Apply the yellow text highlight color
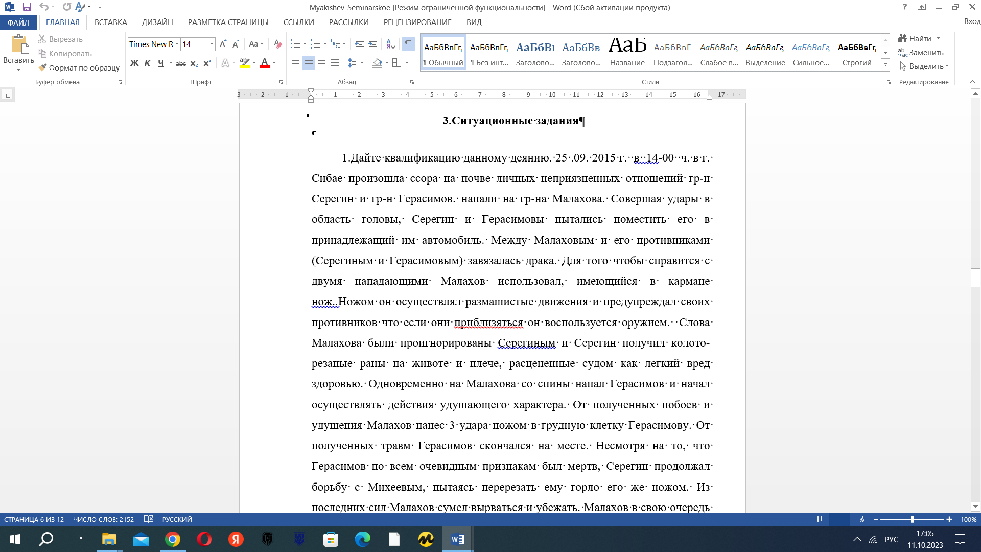 point(245,63)
